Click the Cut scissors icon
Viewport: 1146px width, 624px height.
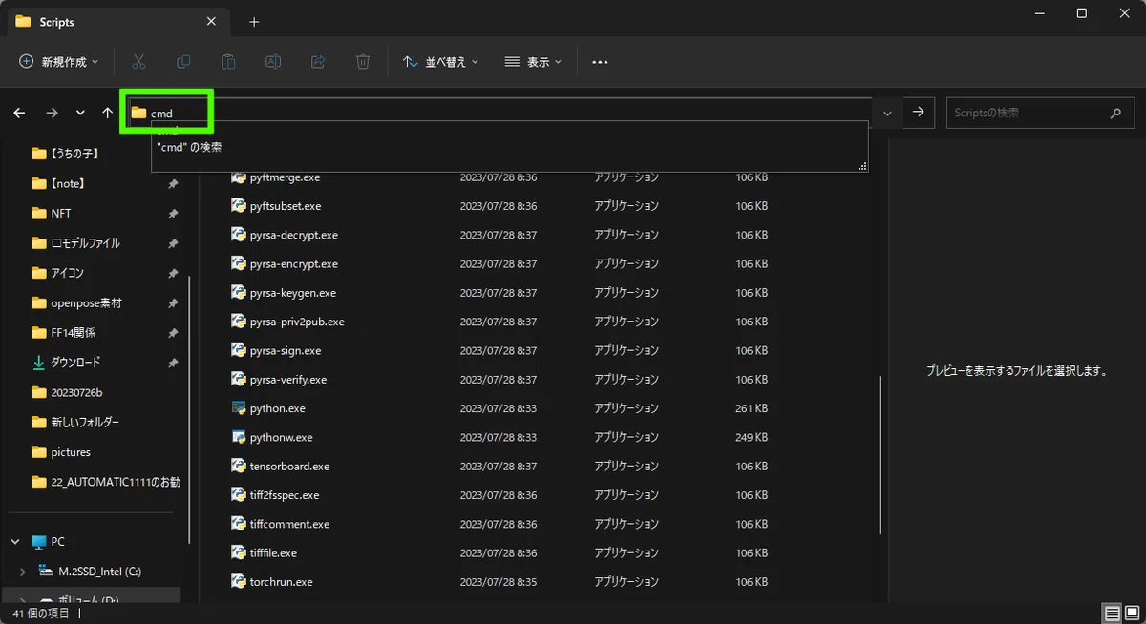138,62
